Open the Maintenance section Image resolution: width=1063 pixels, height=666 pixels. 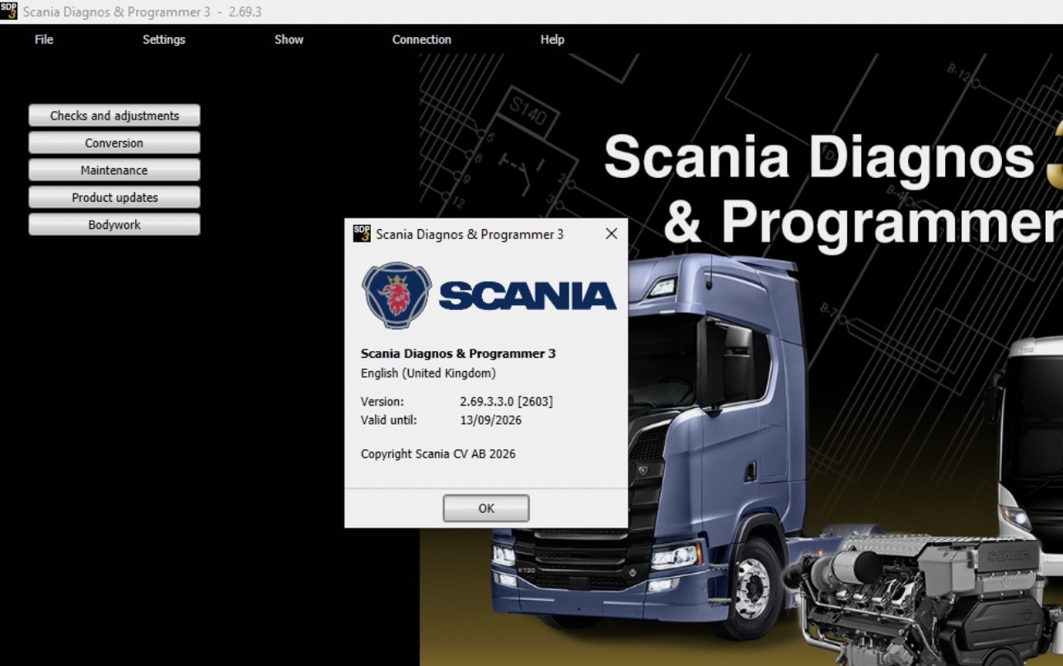click(x=115, y=171)
